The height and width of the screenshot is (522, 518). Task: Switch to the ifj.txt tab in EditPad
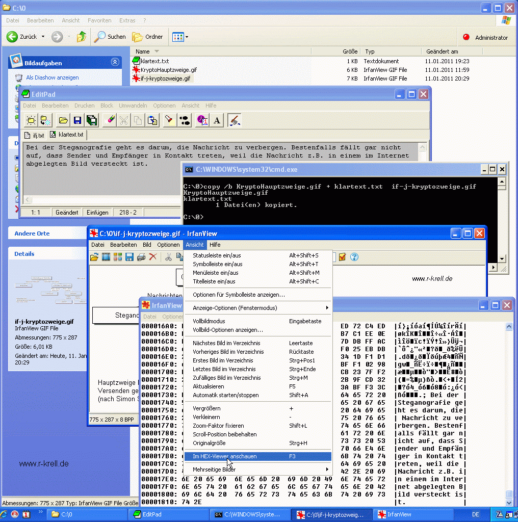pyautogui.click(x=35, y=136)
